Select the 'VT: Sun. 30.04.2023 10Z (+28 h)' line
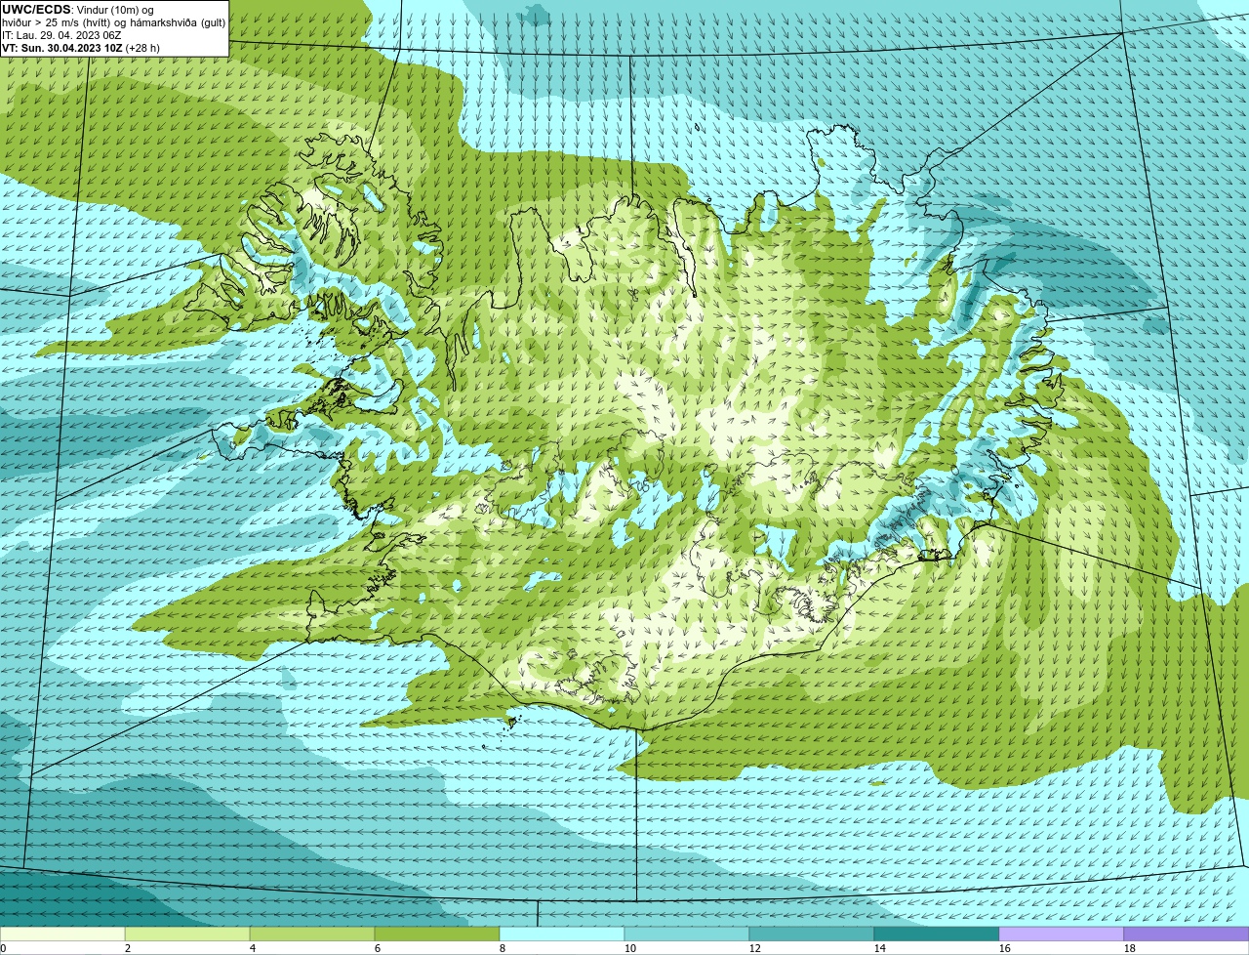The height and width of the screenshot is (955, 1249). click(81, 48)
